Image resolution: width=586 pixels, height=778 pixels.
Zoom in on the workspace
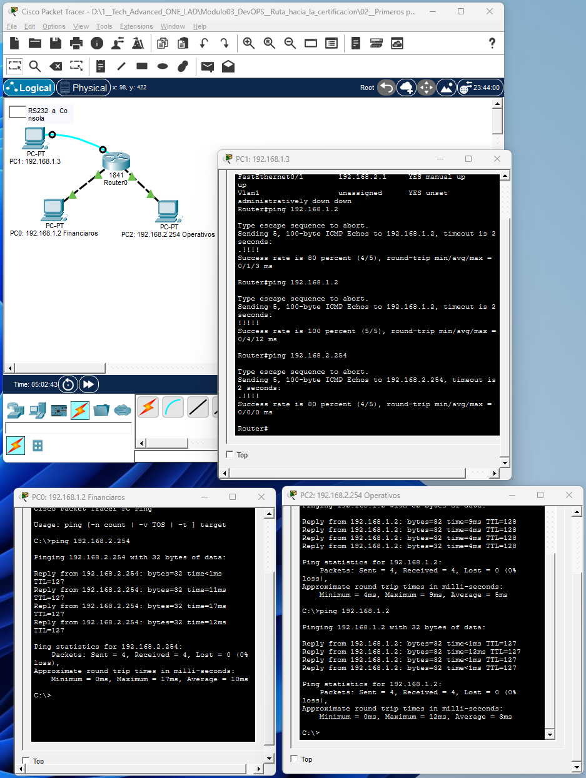[249, 43]
